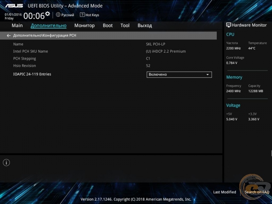Select the Дополнительно tab
272x204 pixels.
48,25
